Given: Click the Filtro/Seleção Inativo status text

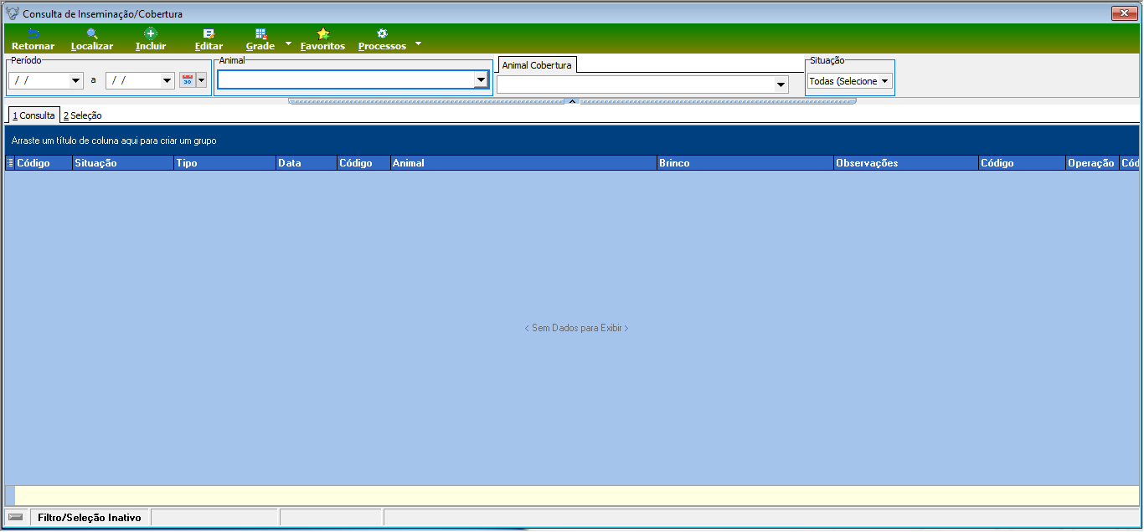Looking at the screenshot, I should 90,518.
